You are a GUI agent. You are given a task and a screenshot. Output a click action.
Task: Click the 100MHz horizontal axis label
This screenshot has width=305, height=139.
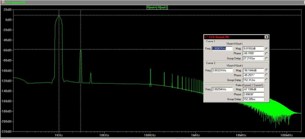click(x=287, y=135)
